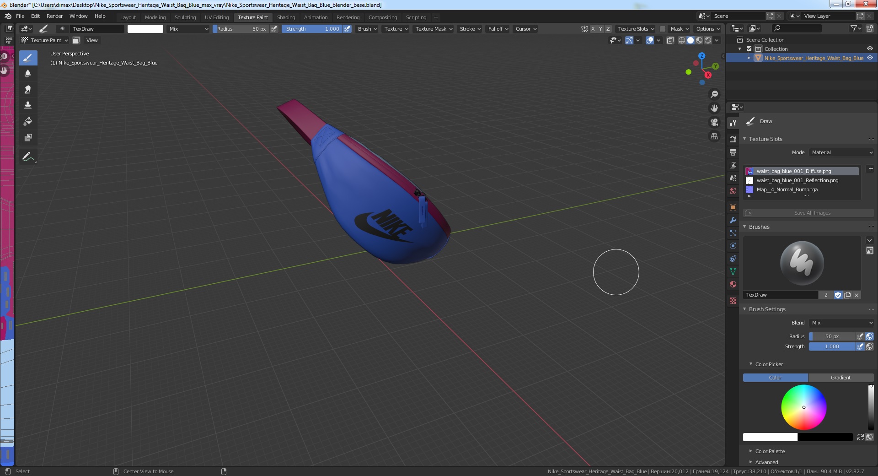Viewport: 878px width, 476px height.
Task: Toggle X axis symmetry
Action: point(593,28)
